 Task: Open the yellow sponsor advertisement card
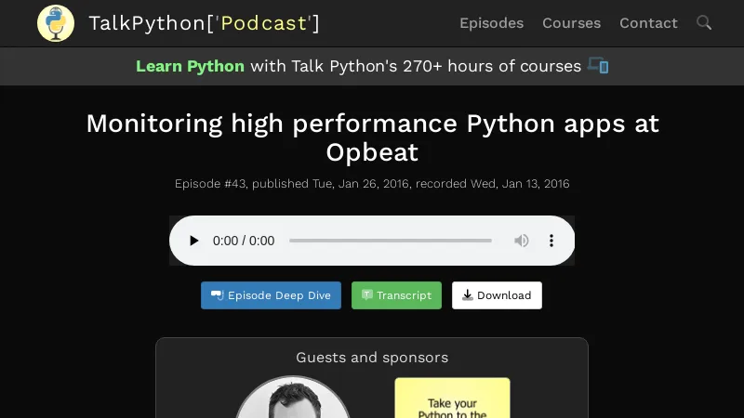(452, 398)
